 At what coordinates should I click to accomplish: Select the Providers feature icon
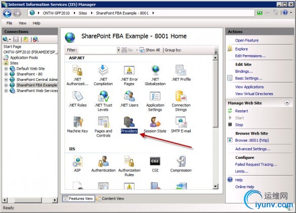pyautogui.click(x=129, y=124)
